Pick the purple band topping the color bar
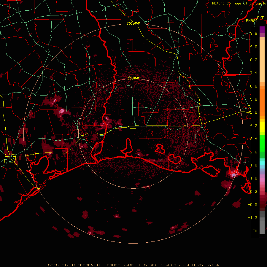 [x=262, y=30]
